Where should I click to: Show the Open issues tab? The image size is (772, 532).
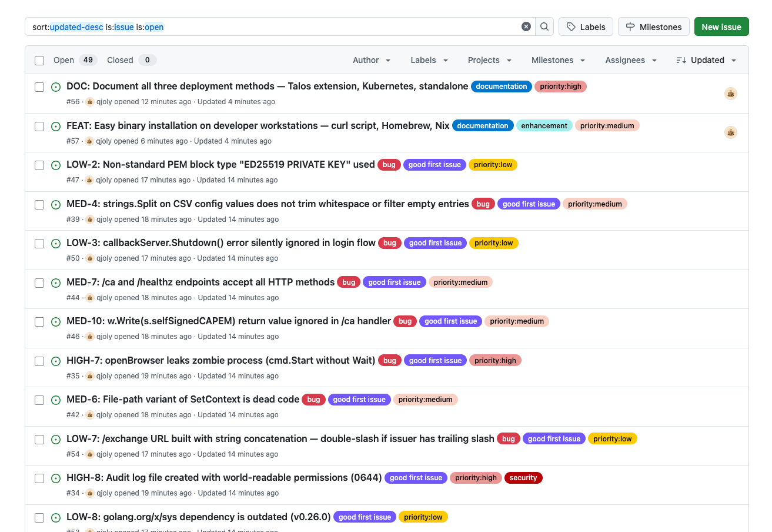click(73, 60)
